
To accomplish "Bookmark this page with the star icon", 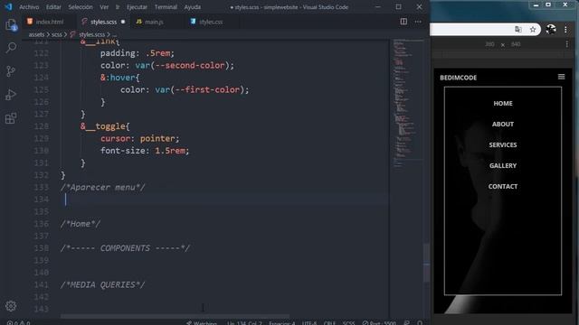I will (x=533, y=30).
